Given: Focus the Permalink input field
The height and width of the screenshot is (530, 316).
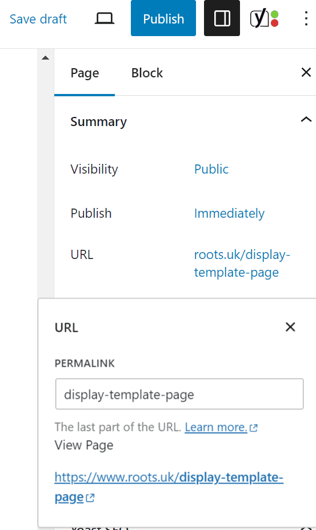Looking at the screenshot, I should pyautogui.click(x=179, y=394).
